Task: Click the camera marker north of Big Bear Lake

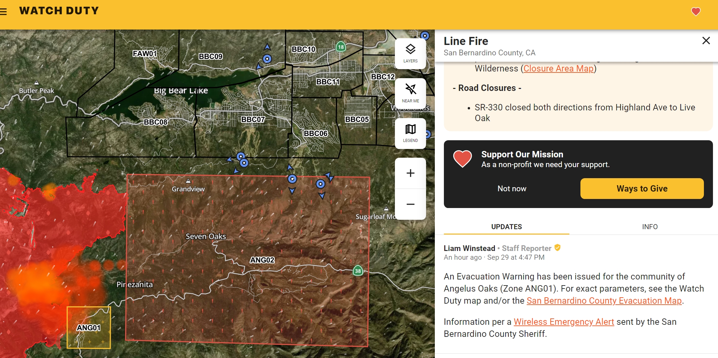Action: tap(267, 59)
